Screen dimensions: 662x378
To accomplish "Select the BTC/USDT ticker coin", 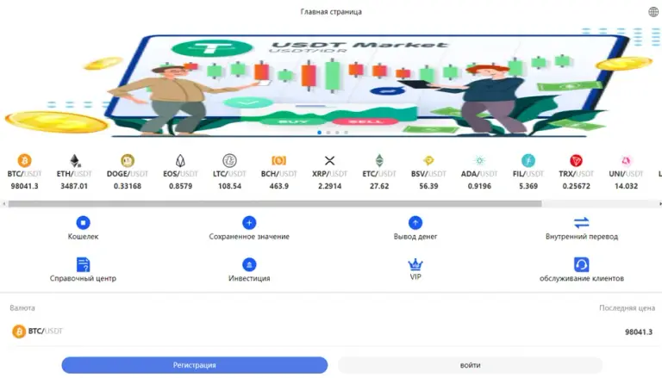I will (x=24, y=160).
